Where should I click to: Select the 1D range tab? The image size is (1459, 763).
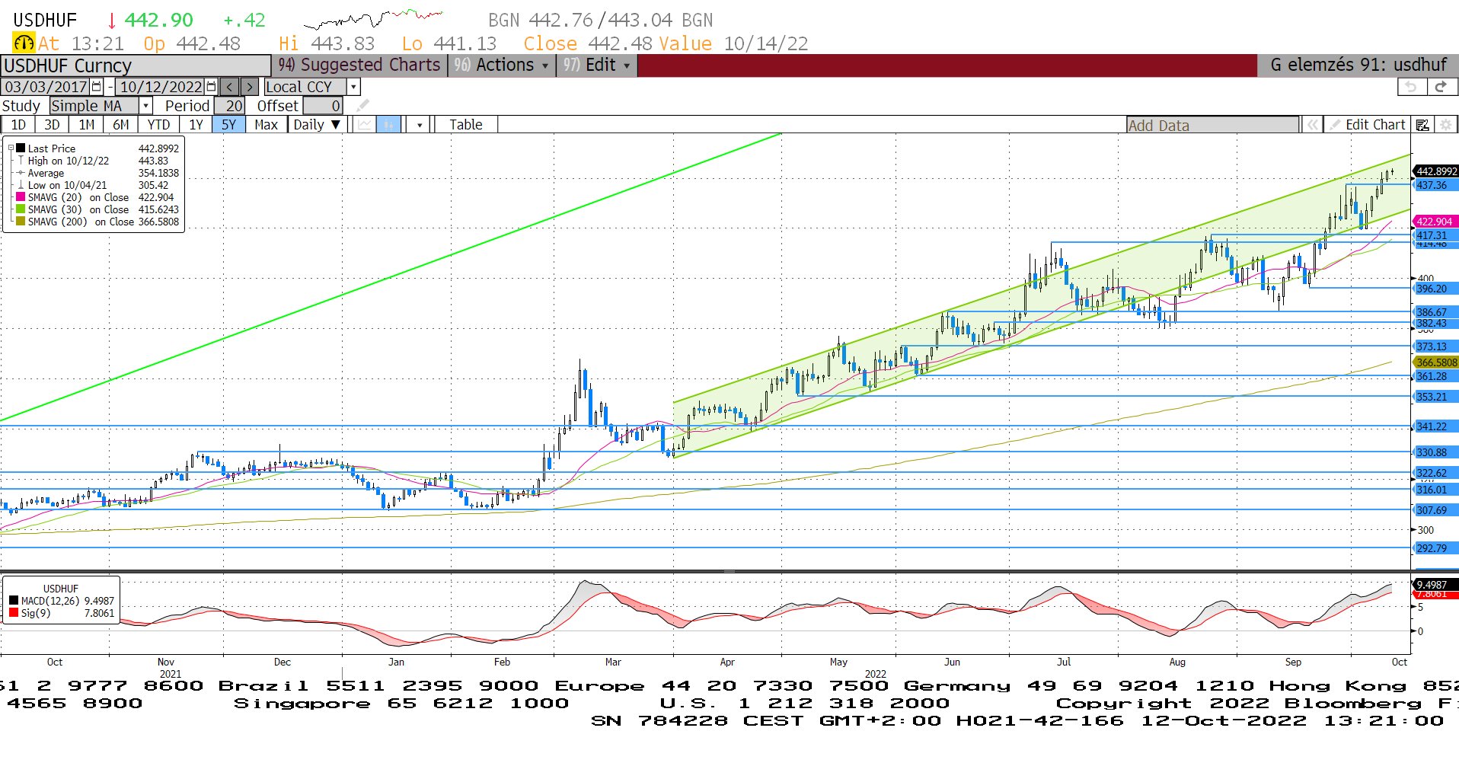click(18, 125)
